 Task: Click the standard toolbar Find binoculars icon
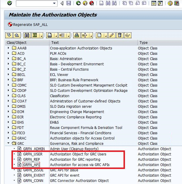pos(108,3)
